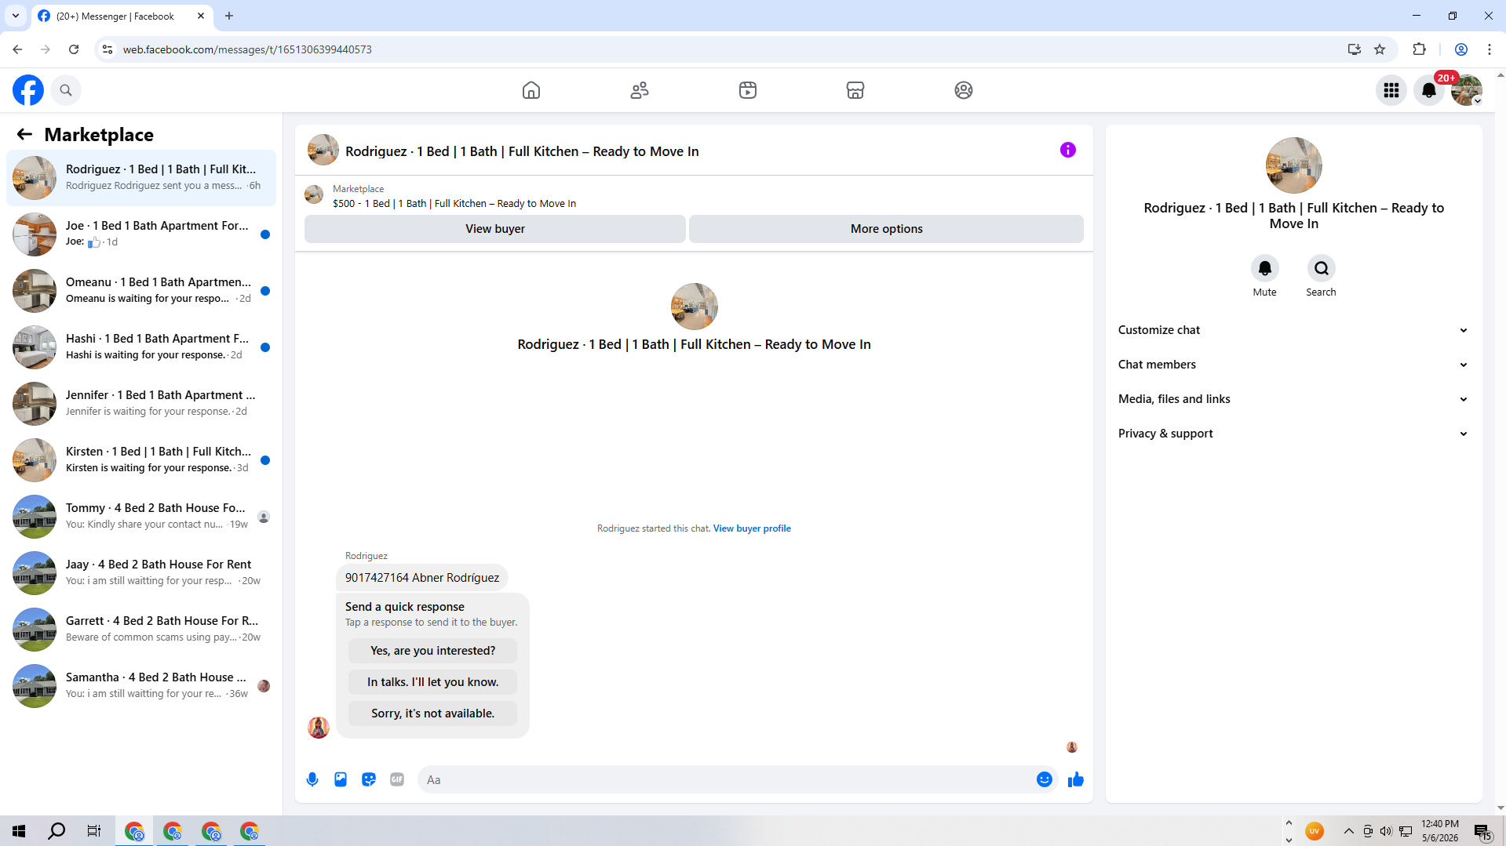Open the Jennifer conversation
The width and height of the screenshot is (1506, 846).
coord(141,404)
